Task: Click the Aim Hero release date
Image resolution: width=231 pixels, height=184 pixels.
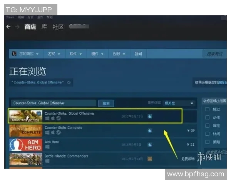Action: [131, 145]
